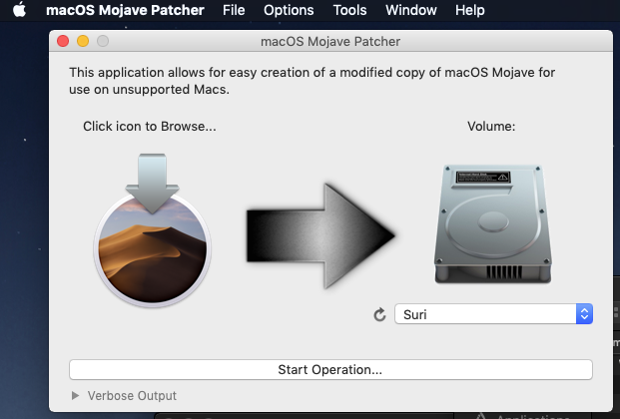Click the 'Click icon to Browse...' label
620x419 pixels.
[x=150, y=126]
